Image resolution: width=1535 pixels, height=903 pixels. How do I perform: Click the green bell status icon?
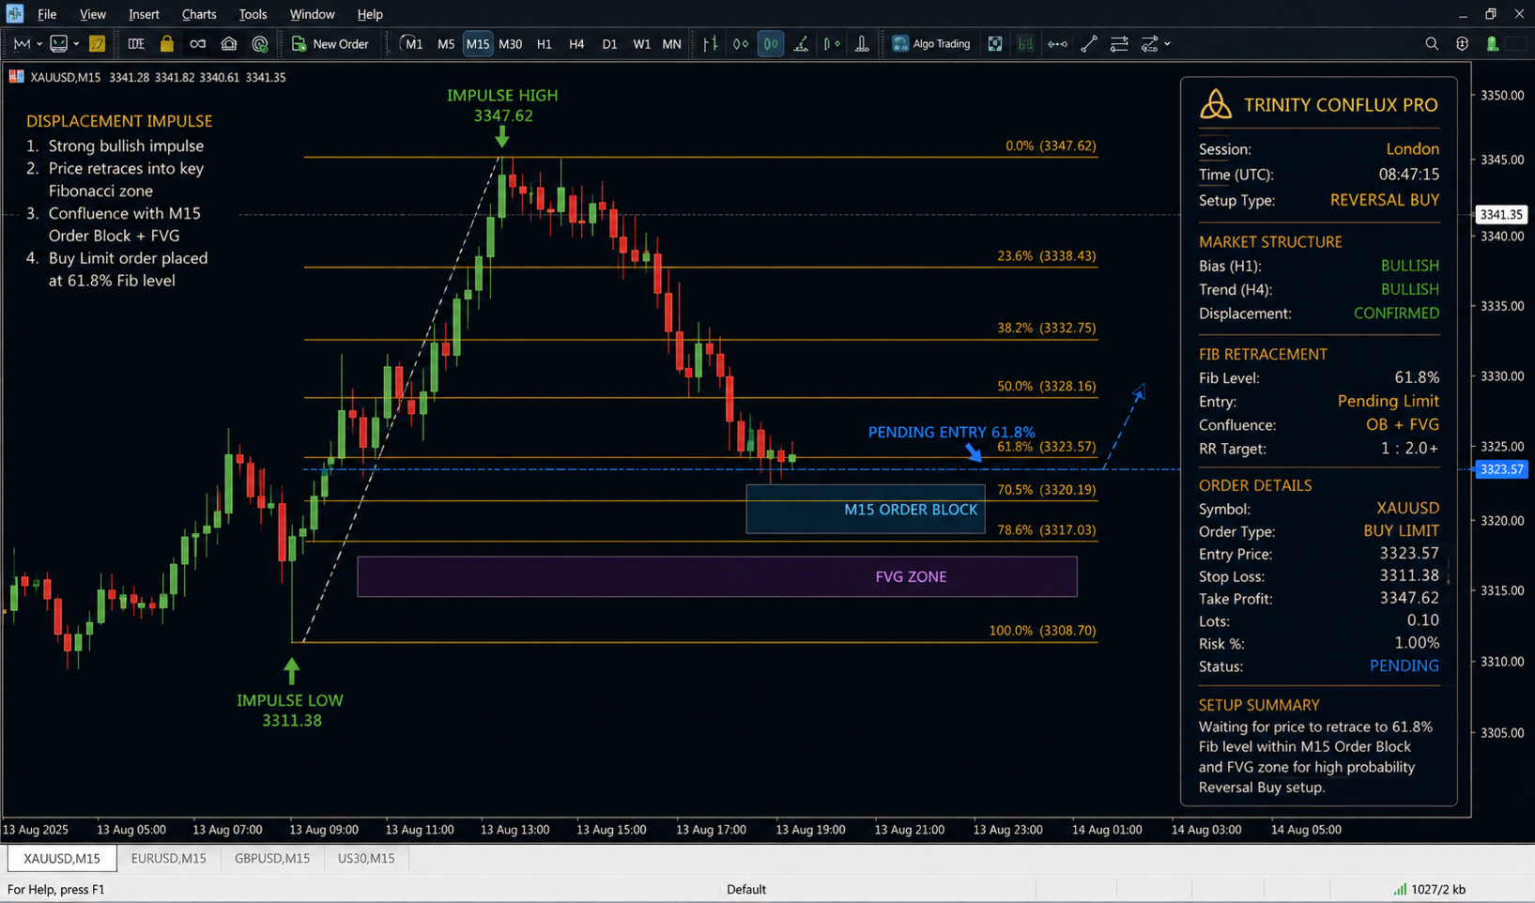1492,44
